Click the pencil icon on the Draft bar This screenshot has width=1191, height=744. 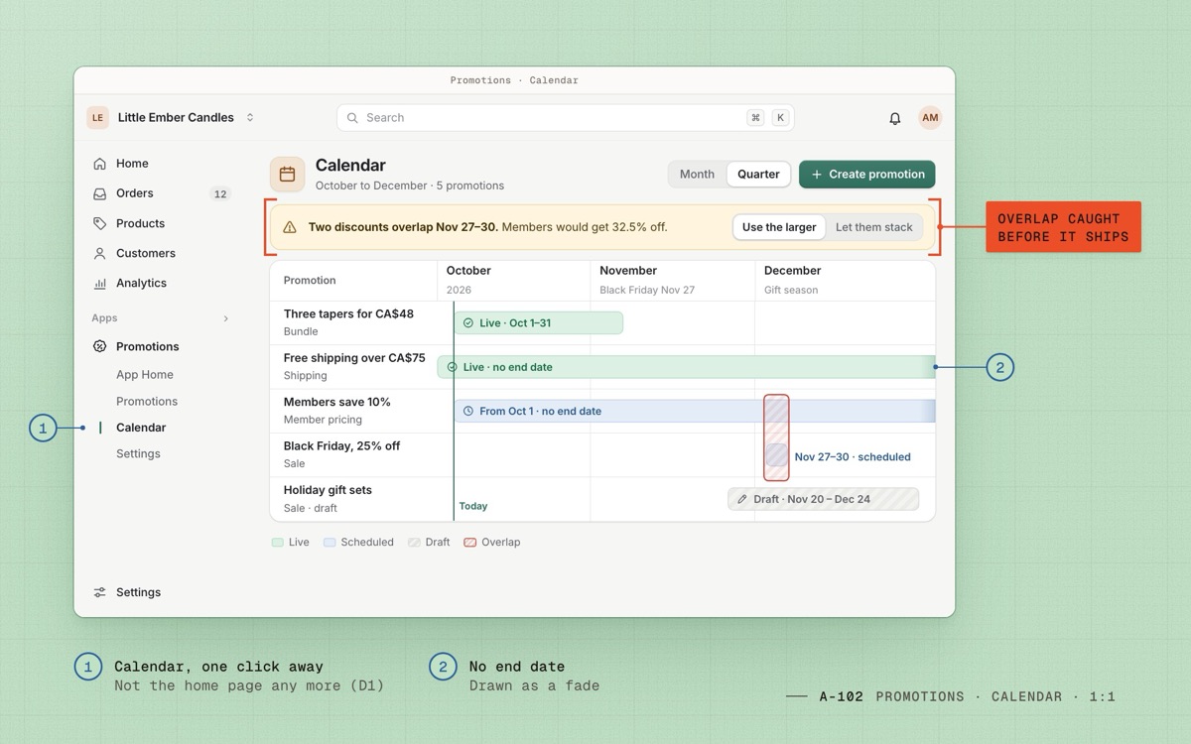click(x=742, y=499)
